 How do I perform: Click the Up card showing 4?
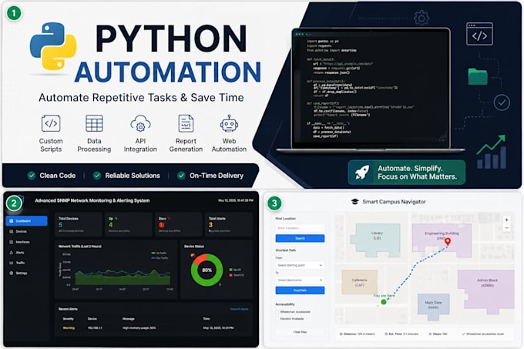click(129, 224)
